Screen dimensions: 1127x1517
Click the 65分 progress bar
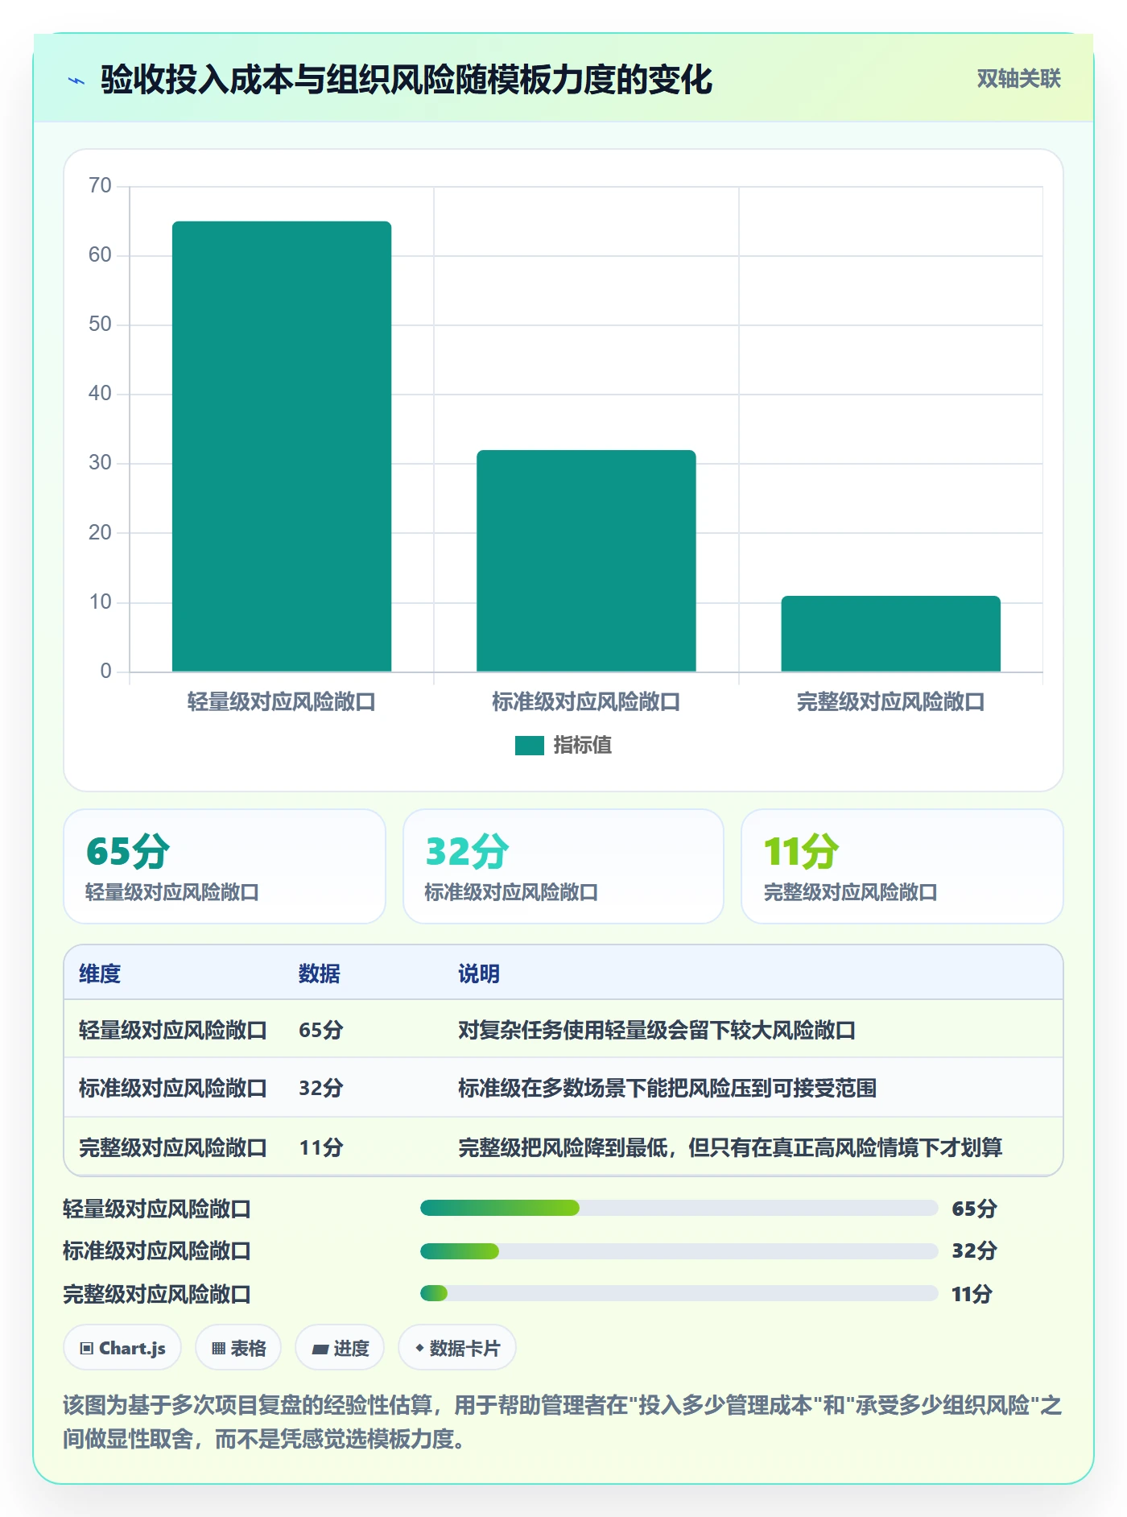tap(679, 1208)
